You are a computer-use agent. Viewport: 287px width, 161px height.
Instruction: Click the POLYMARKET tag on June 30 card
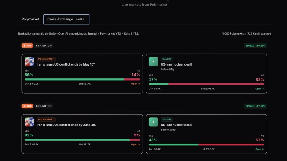point(46,119)
